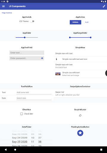Open the hamburger navigation menu
The image size is (107, 153).
pos(4,6)
